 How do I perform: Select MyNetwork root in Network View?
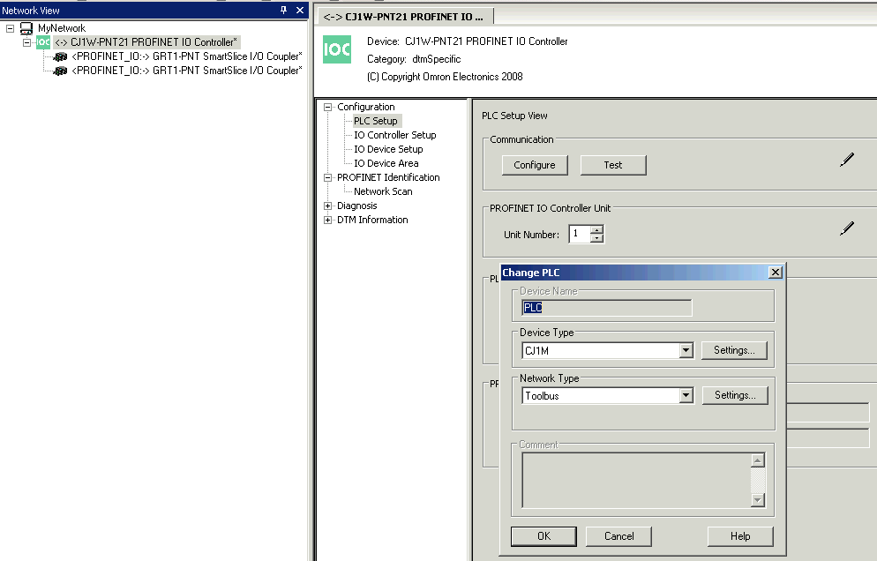tap(62, 28)
